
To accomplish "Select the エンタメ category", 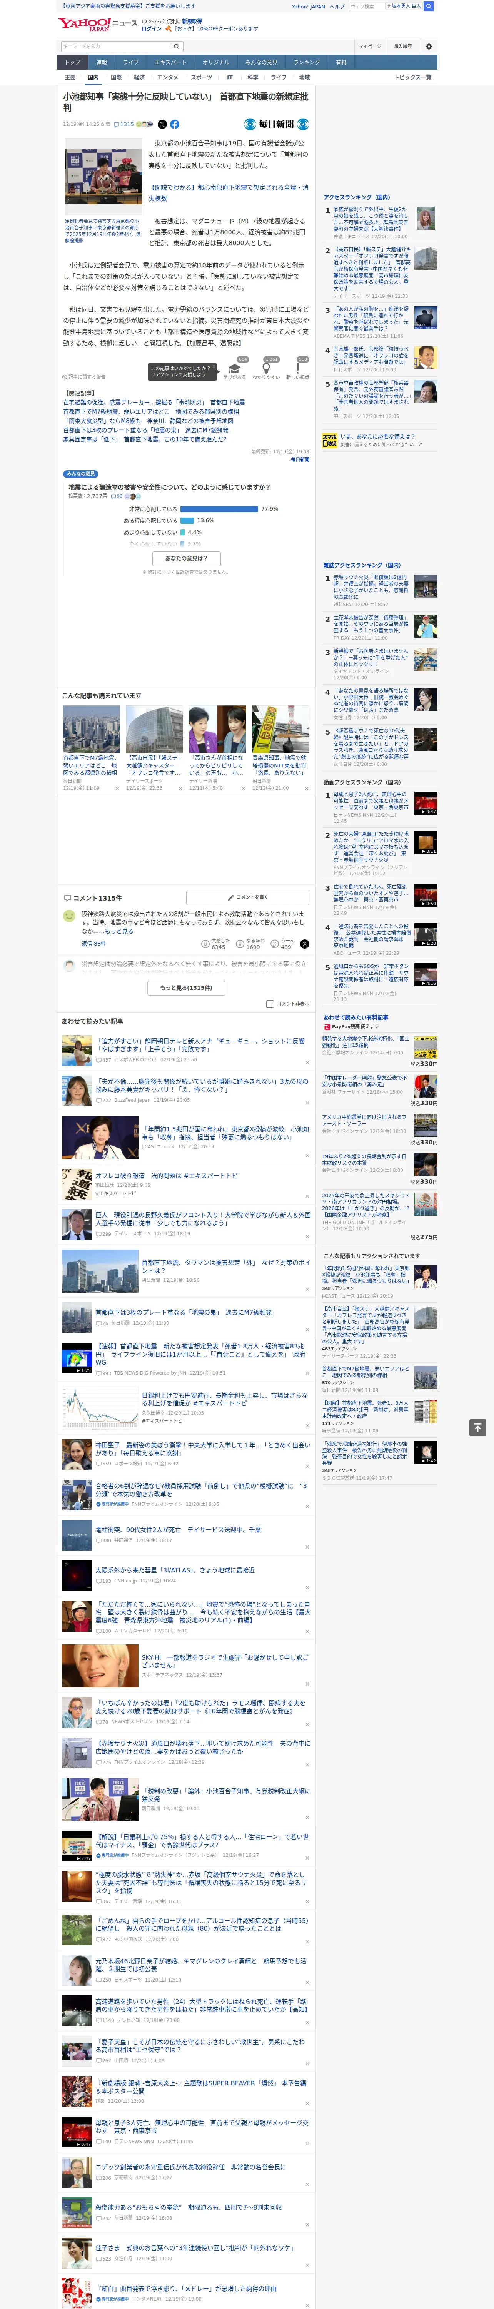I will point(168,77).
